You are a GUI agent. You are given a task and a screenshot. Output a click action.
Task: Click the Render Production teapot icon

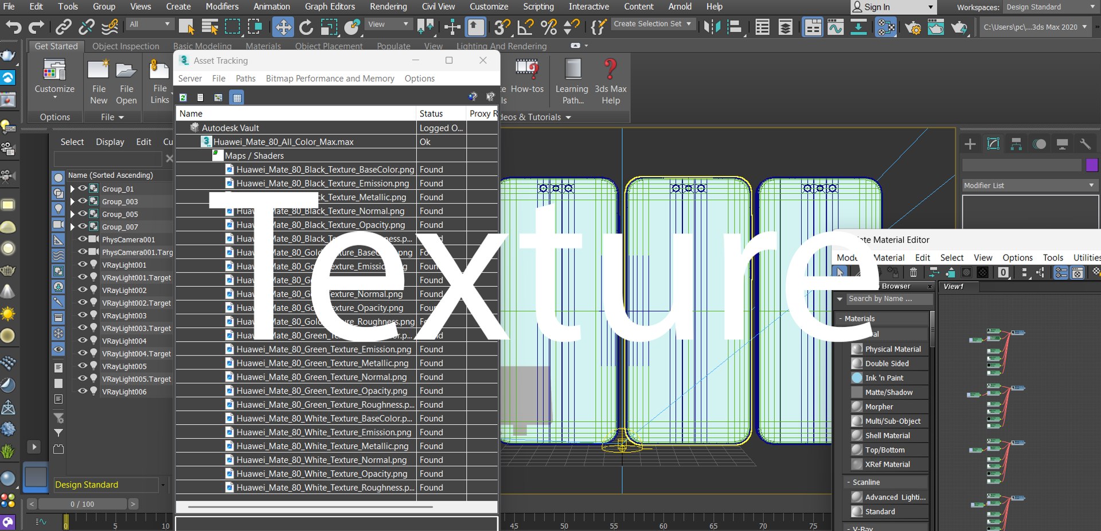click(x=959, y=27)
